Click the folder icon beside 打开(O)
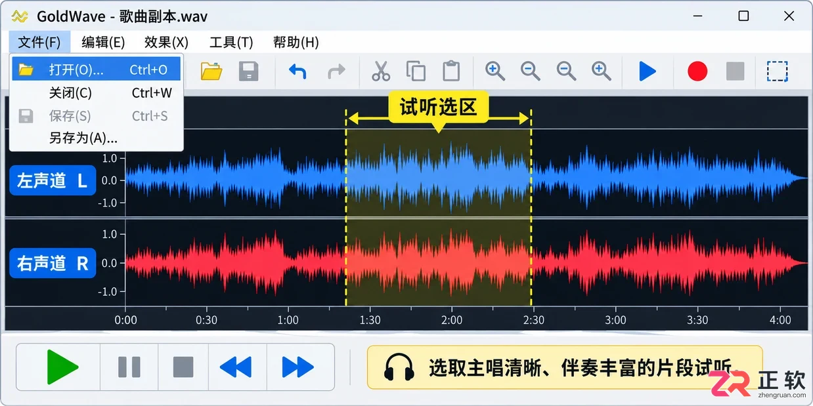This screenshot has height=406, width=813. [26, 70]
